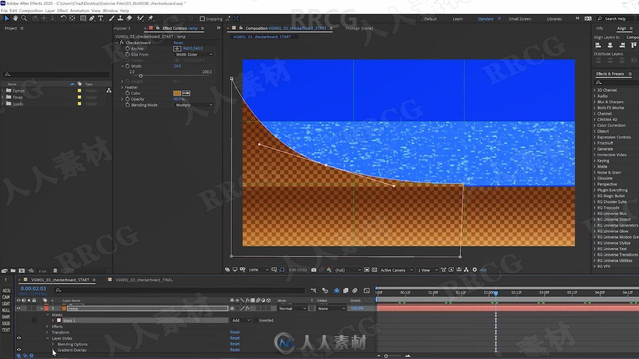639x359 pixels.
Task: Expand the Comps folder
Action: pos(2,91)
